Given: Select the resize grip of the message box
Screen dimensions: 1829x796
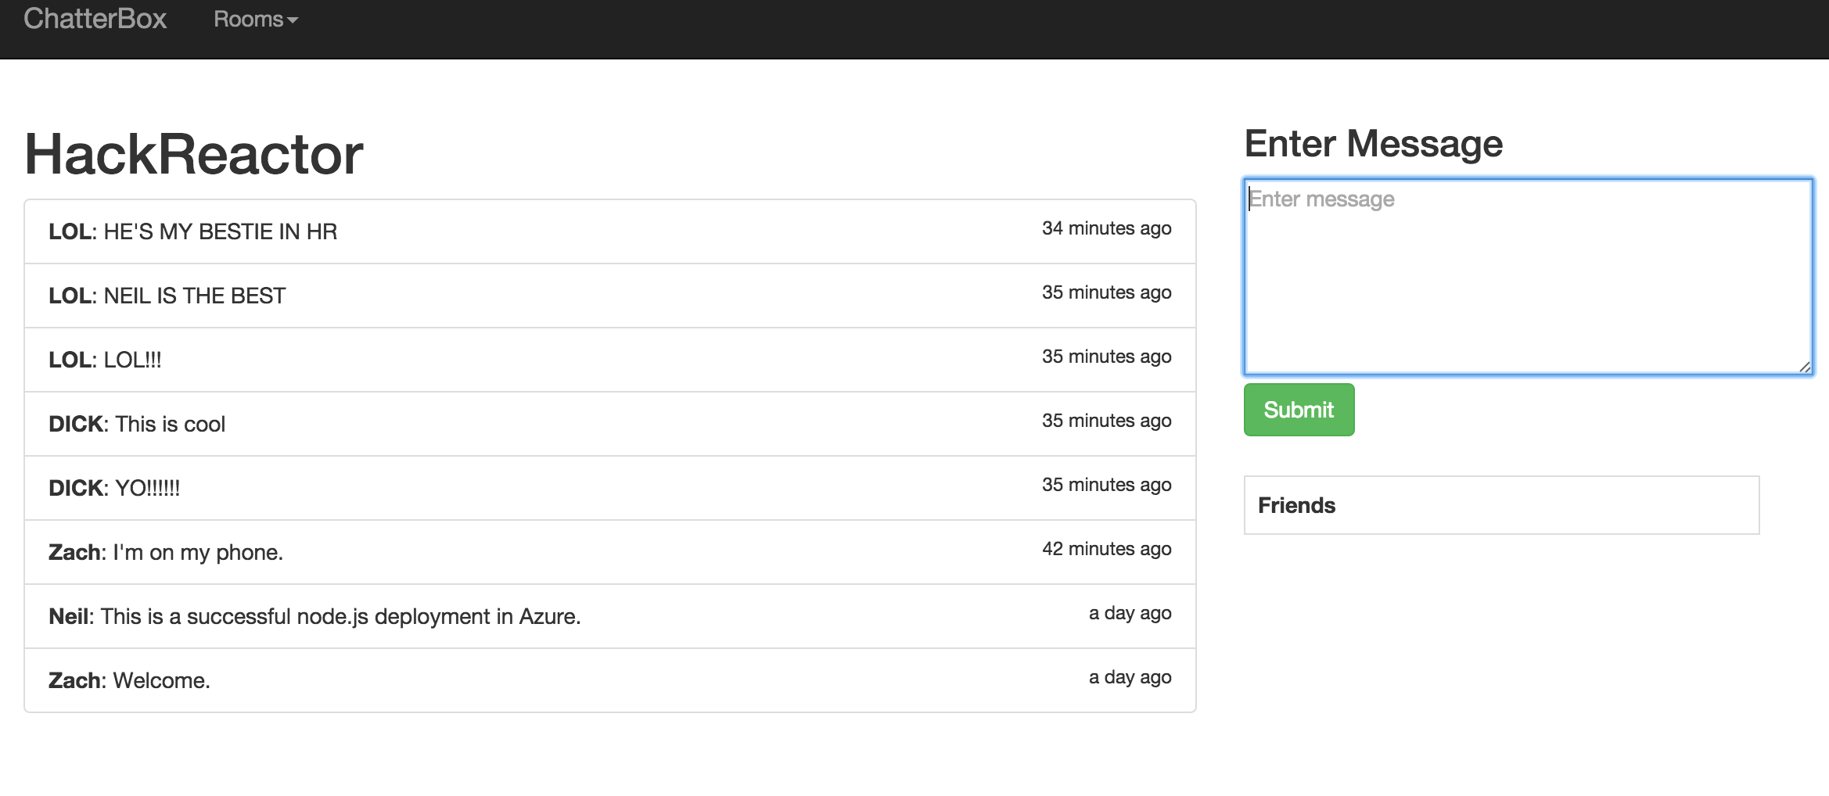Looking at the screenshot, I should coord(1805,367).
